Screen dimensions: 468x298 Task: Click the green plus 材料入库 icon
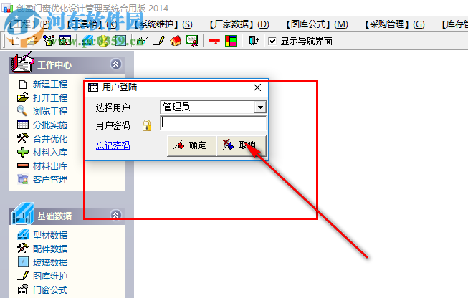[x=23, y=152]
